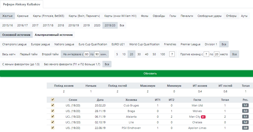Screen dimensions: 253x132
Task: Click the interval start minute field showing 80
Action: pyautogui.click(x=87, y=54)
